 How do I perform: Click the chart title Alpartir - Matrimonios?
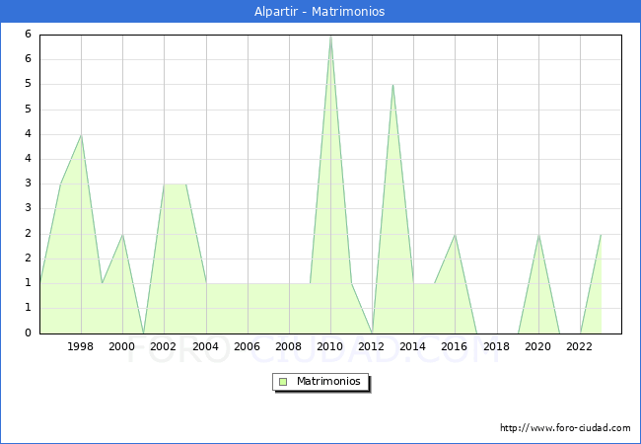pyautogui.click(x=320, y=12)
